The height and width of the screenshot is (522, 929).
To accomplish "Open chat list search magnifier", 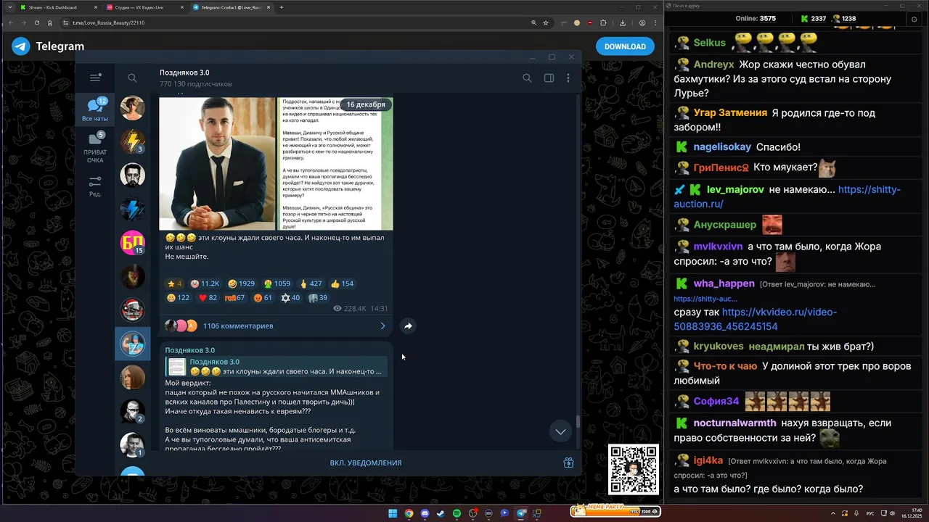I will (132, 78).
